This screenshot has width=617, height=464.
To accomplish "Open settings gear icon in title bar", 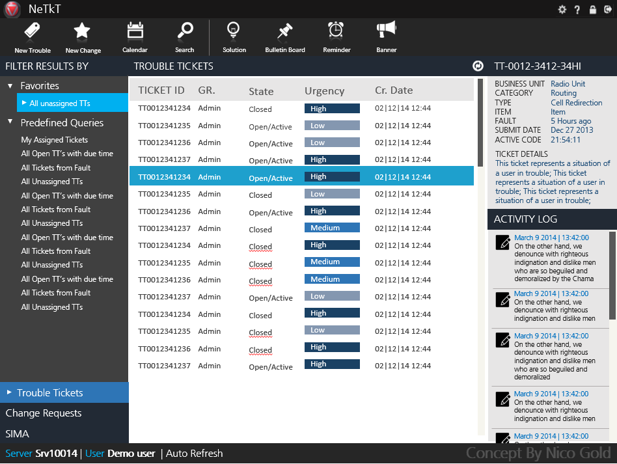I will pos(562,10).
